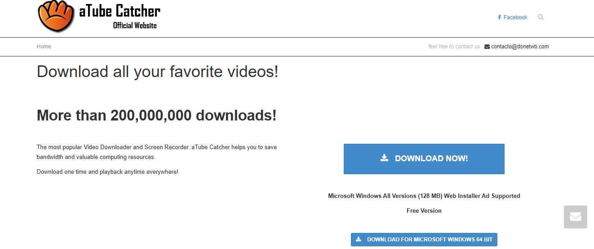
Task: Click the 'feel free to contact us' text
Action: (454, 47)
